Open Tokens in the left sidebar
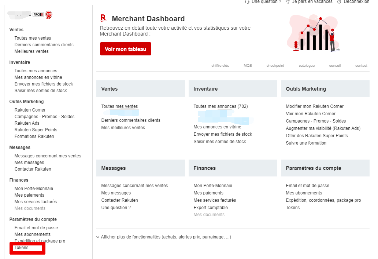This screenshot has width=378, height=259. [x=22, y=248]
